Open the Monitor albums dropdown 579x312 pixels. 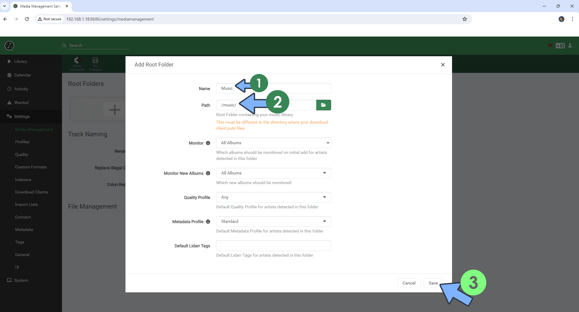(x=273, y=142)
